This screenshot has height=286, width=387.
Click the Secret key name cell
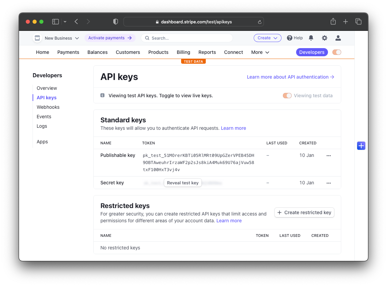coord(112,183)
